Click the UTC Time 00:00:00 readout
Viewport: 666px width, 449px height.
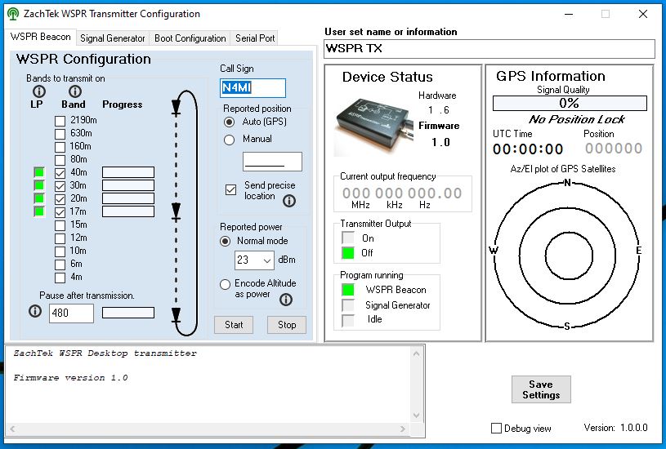pos(528,149)
